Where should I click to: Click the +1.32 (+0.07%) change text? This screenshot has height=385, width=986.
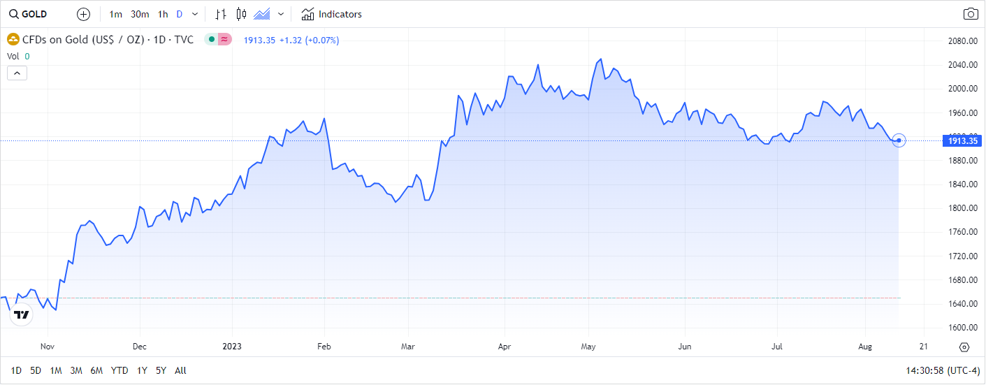point(309,40)
